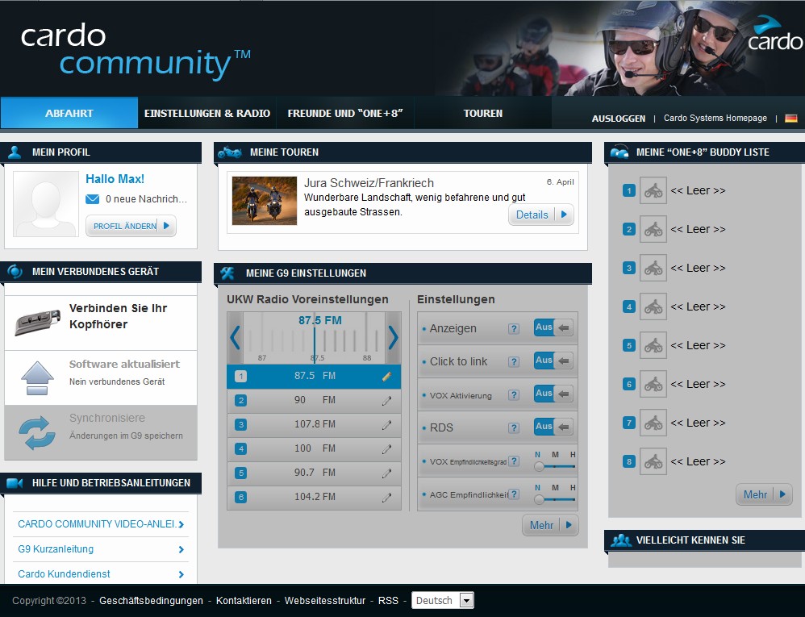Click Mehr under G9 Einstellungen
The width and height of the screenshot is (805, 617).
click(550, 525)
